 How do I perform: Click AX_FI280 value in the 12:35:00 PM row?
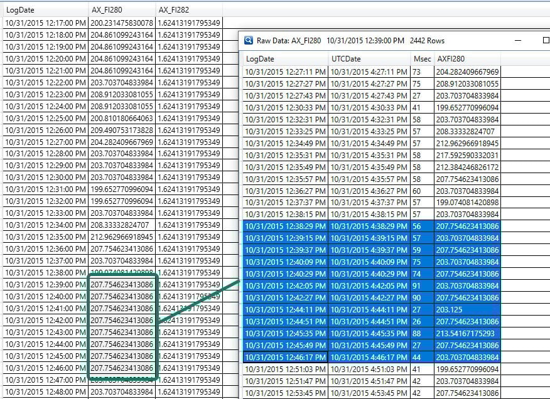click(122, 237)
